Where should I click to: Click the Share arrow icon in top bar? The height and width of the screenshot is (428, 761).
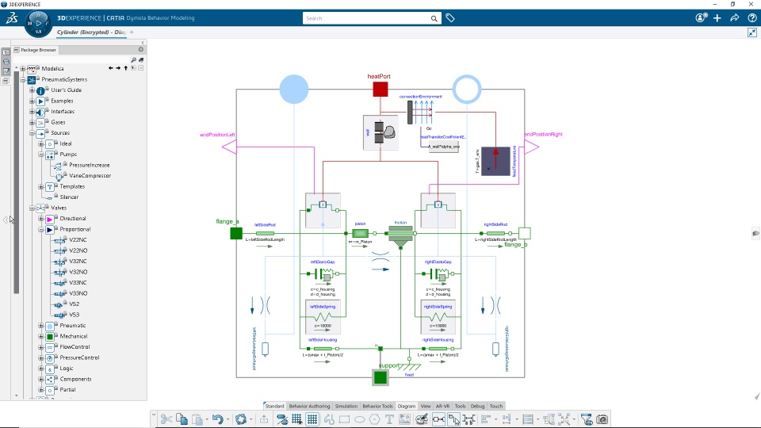(734, 18)
